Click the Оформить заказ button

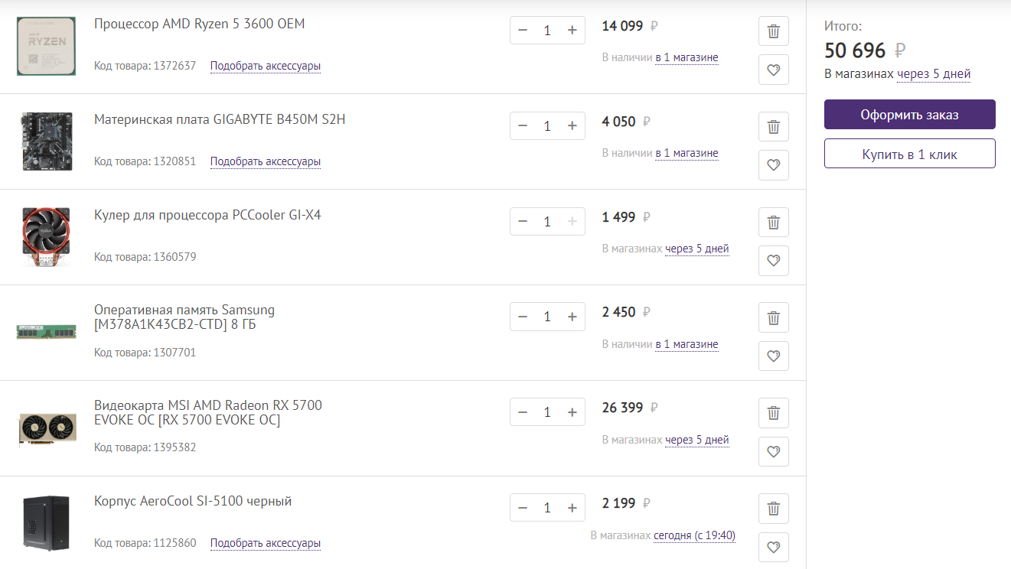(909, 115)
